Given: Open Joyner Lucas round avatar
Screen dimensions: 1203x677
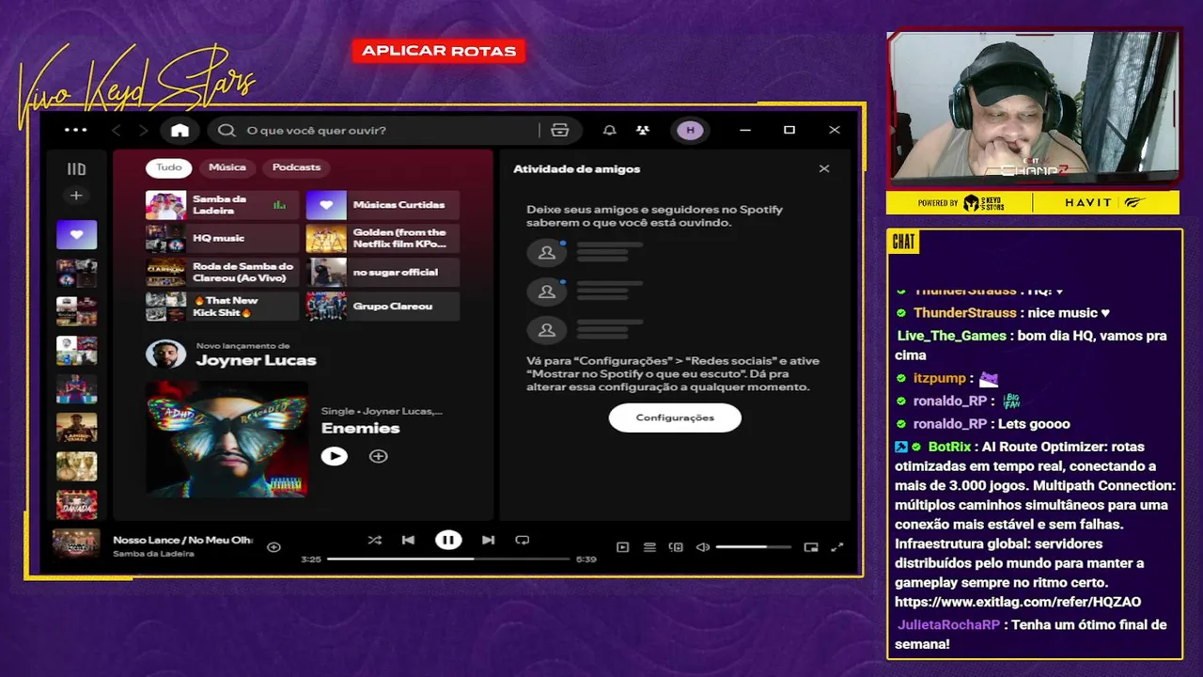Looking at the screenshot, I should pyautogui.click(x=165, y=354).
